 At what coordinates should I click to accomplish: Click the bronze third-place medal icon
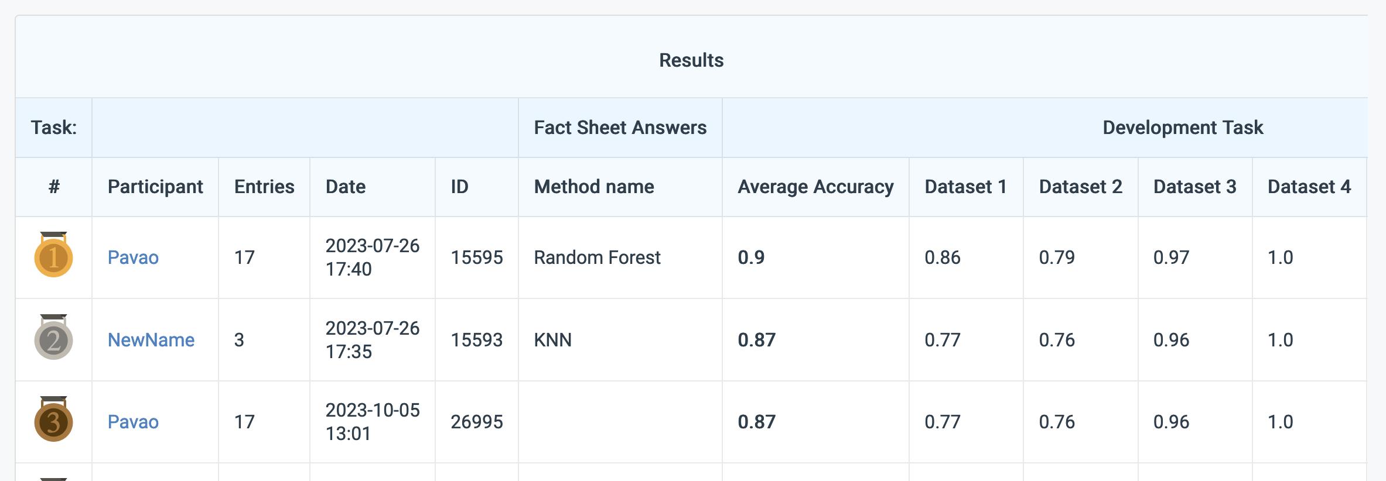click(x=53, y=420)
